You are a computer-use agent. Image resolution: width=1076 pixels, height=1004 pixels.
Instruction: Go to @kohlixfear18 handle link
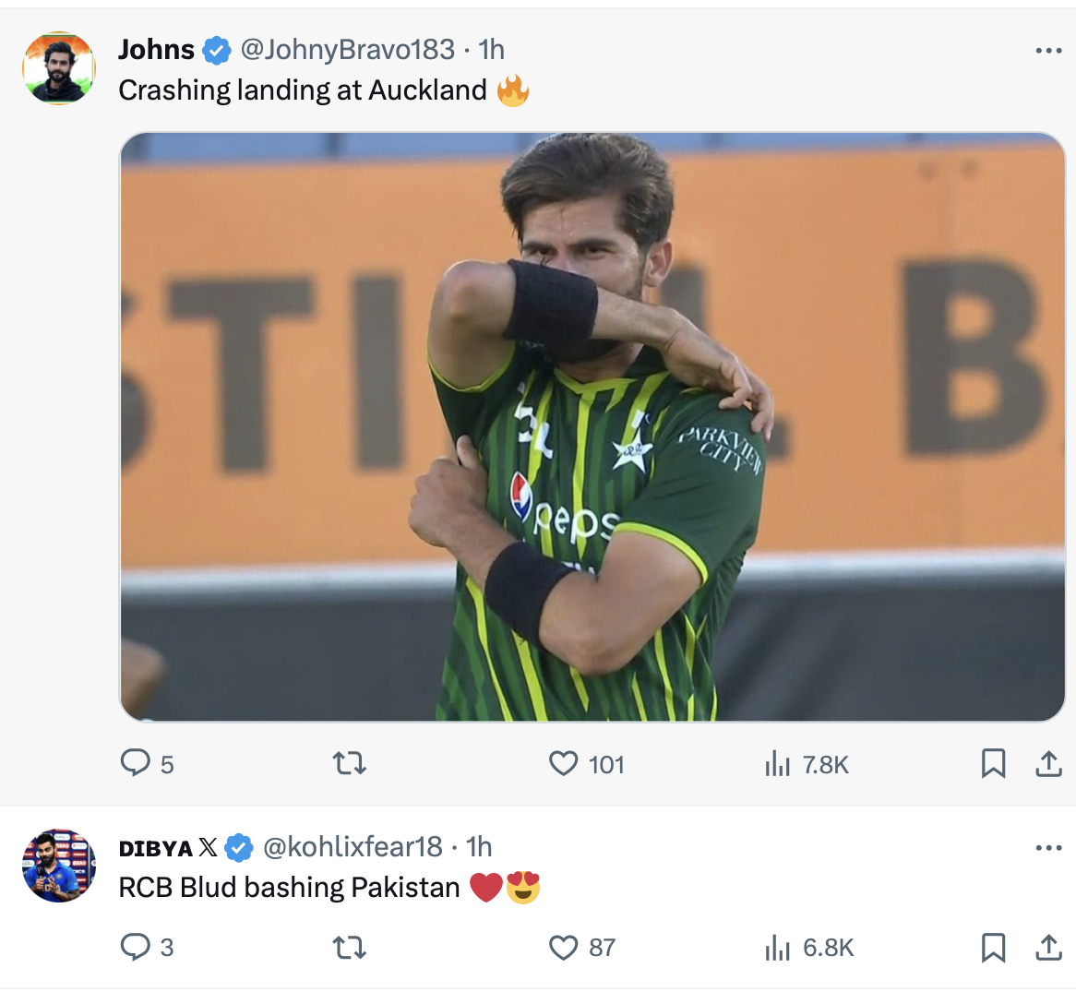353,847
